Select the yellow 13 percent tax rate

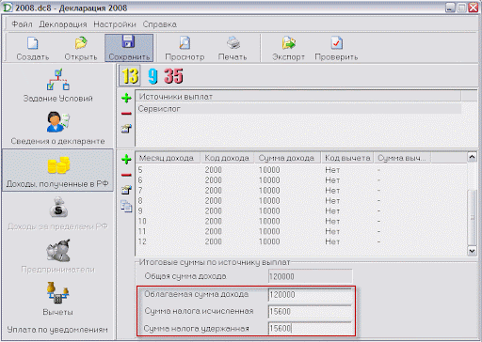click(130, 76)
